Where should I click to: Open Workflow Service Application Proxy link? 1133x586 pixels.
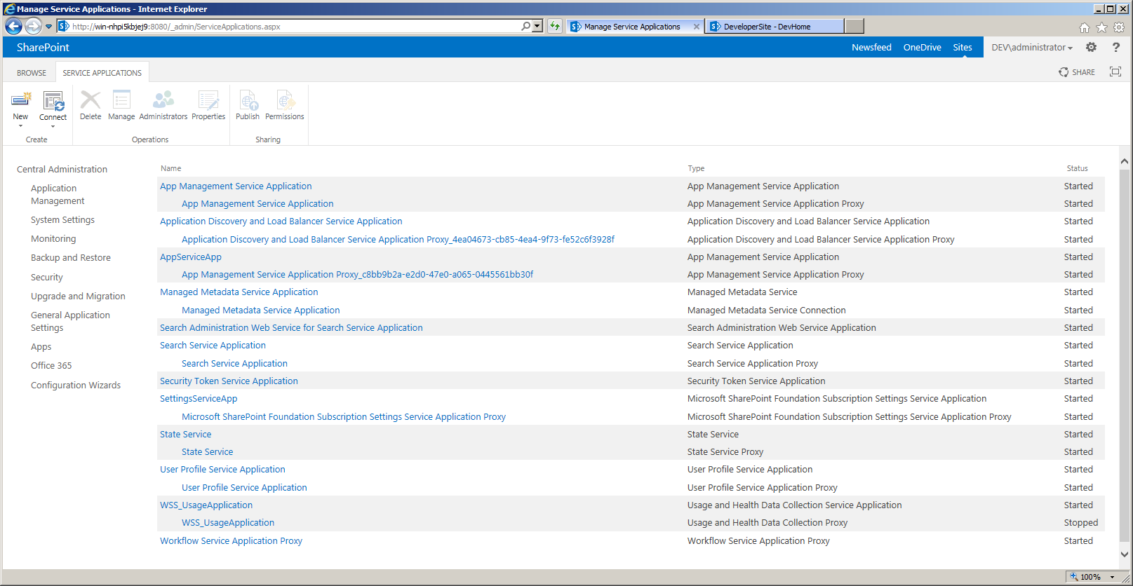click(231, 540)
